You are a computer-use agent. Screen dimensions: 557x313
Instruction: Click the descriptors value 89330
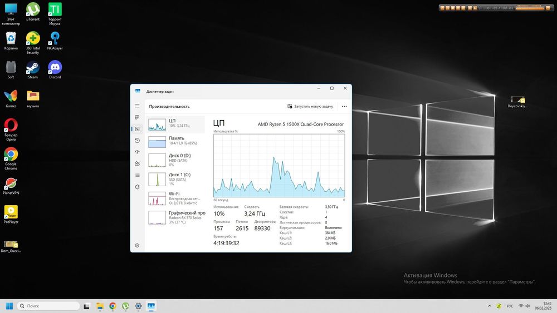[262, 228]
